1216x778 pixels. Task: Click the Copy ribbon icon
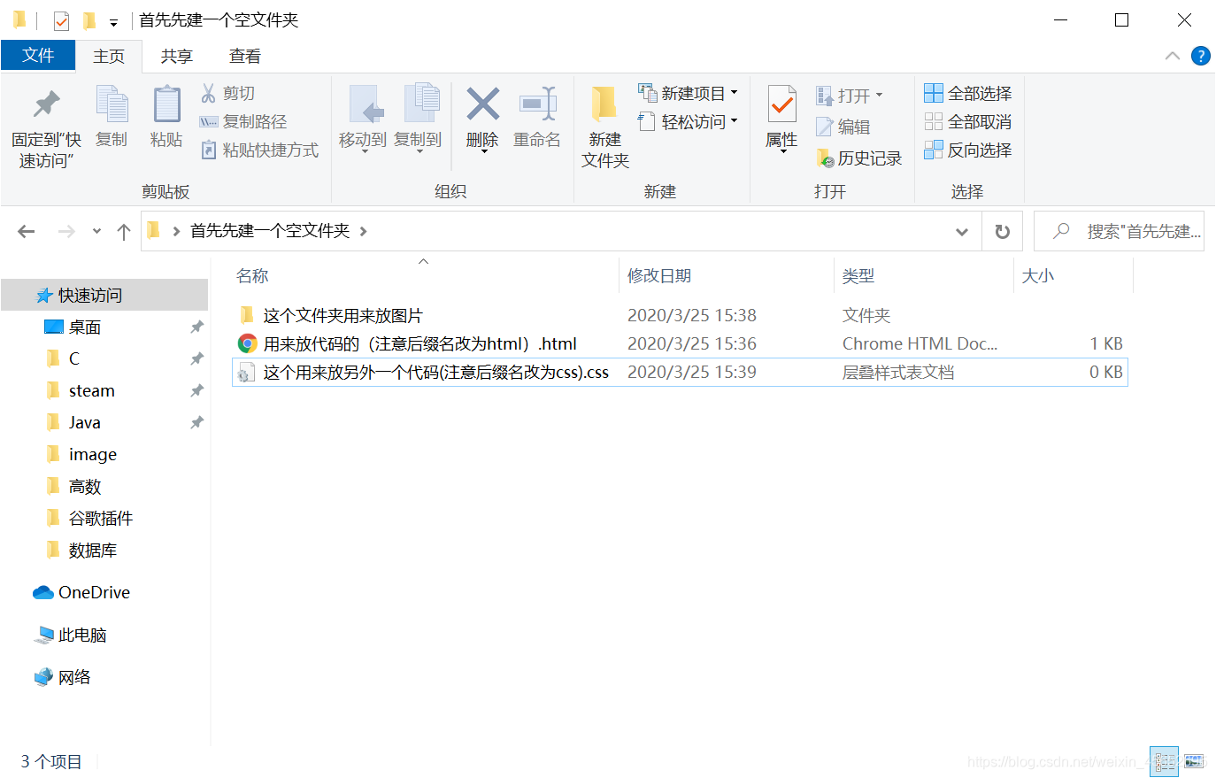click(x=112, y=117)
